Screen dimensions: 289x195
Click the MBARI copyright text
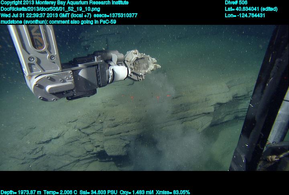click(x=64, y=3)
